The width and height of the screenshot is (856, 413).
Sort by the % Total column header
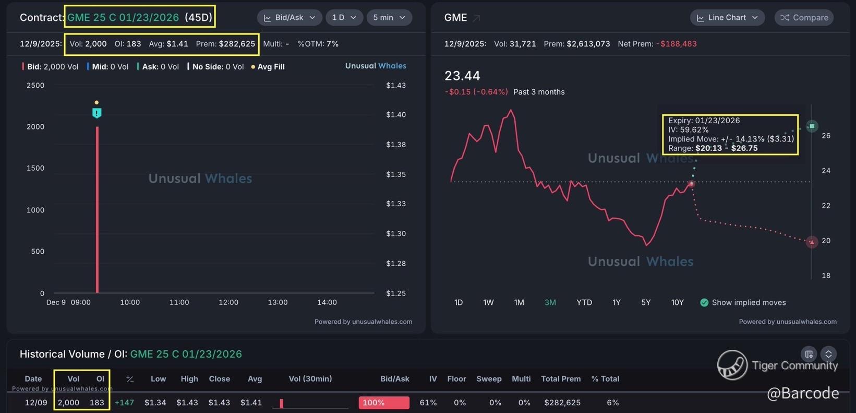pyautogui.click(x=605, y=379)
